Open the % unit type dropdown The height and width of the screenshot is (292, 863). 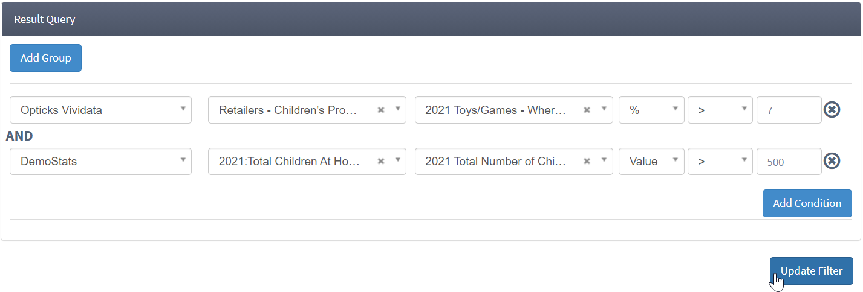pos(651,110)
